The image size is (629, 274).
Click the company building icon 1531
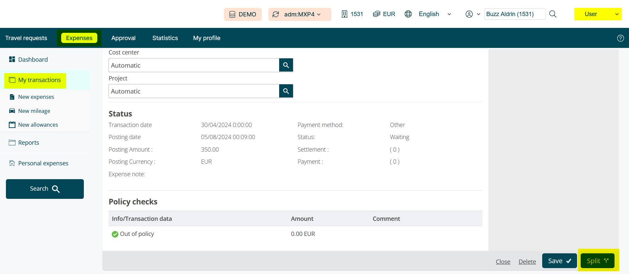coord(344,14)
